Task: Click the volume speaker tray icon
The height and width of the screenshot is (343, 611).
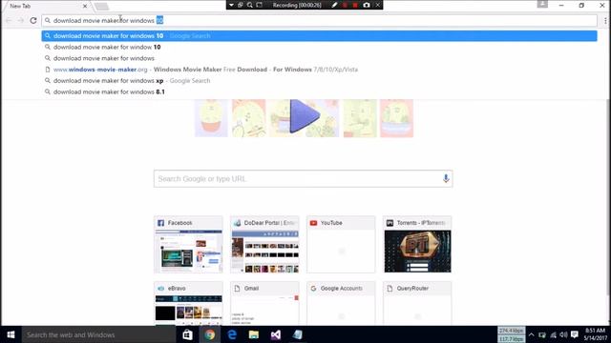Action: 563,334
